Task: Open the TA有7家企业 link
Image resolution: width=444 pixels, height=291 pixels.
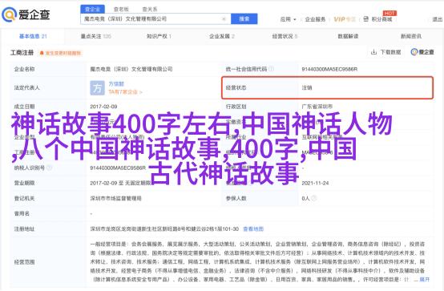Action: click(x=125, y=92)
